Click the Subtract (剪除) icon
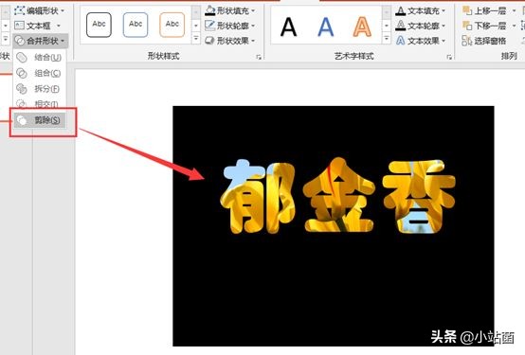The image size is (525, 355). 22,120
